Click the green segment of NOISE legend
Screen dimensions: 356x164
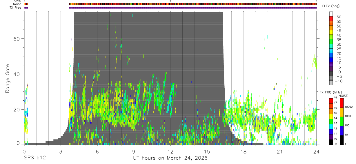pos(342,121)
